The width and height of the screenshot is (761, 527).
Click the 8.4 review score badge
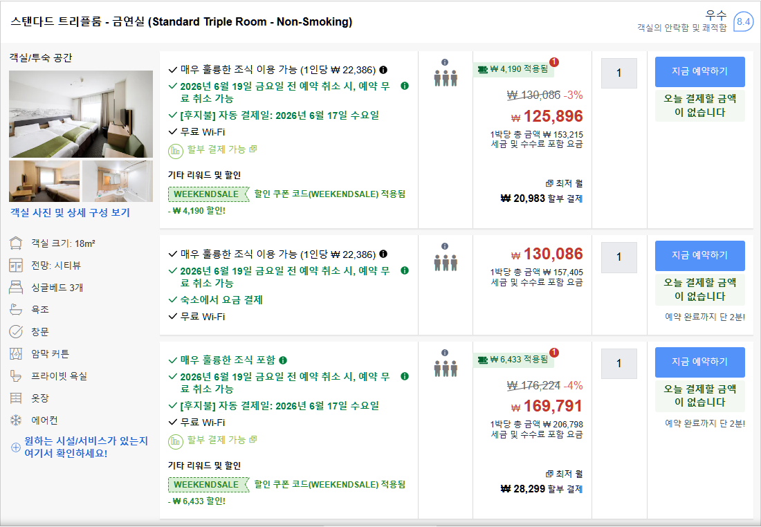(743, 21)
